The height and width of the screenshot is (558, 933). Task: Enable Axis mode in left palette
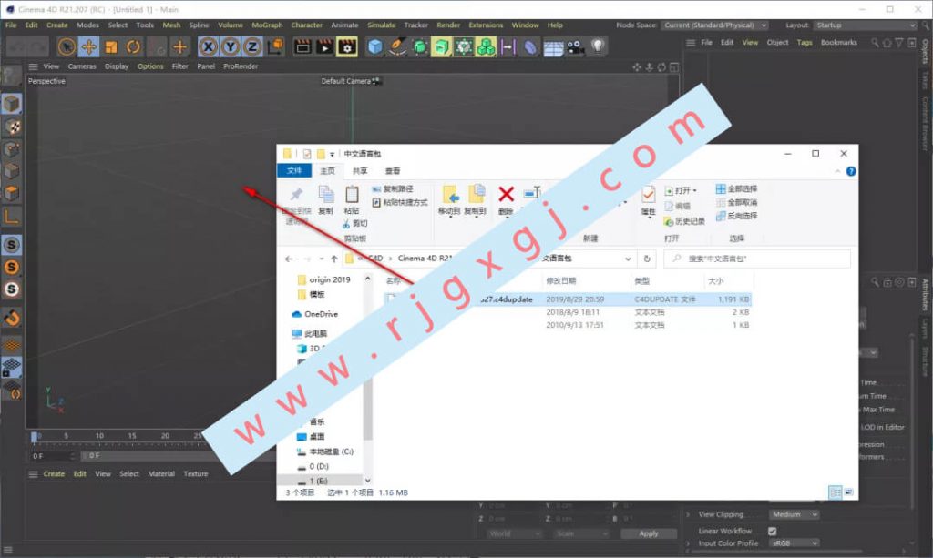point(11,216)
